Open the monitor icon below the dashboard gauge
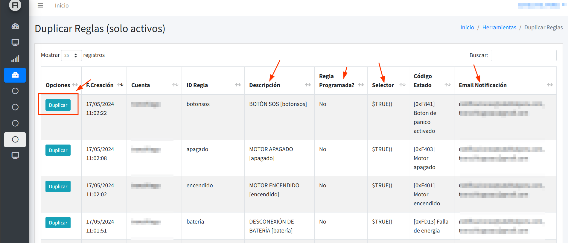 click(x=15, y=42)
